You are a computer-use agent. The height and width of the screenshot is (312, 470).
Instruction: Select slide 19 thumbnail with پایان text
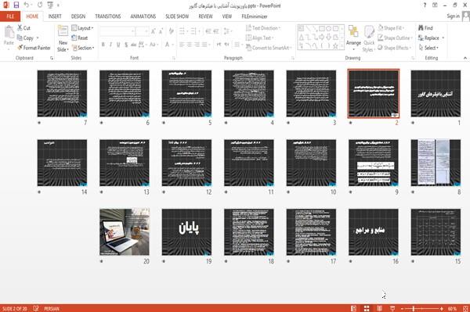pos(186,232)
